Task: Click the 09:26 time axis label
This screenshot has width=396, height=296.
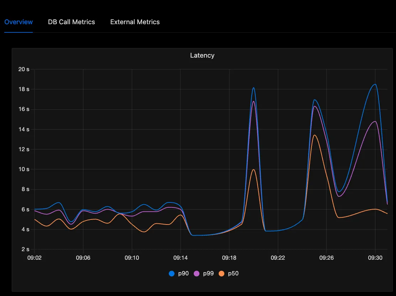Action: click(x=326, y=258)
